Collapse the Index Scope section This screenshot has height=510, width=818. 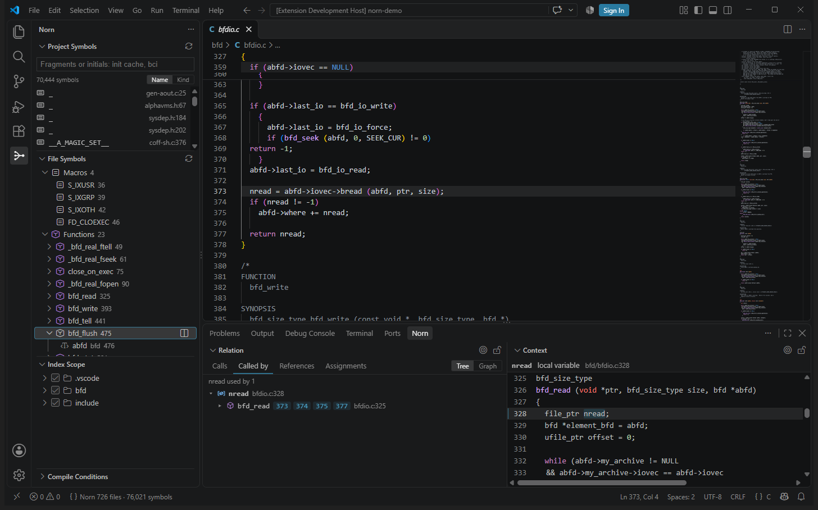(x=42, y=365)
